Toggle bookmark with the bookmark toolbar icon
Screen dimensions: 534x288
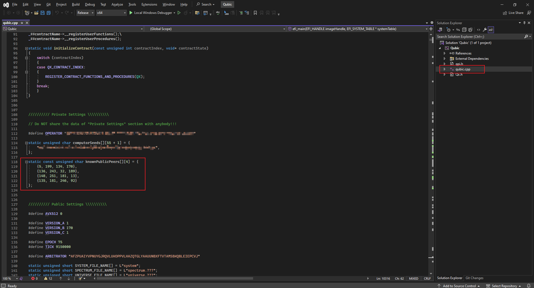click(x=255, y=13)
